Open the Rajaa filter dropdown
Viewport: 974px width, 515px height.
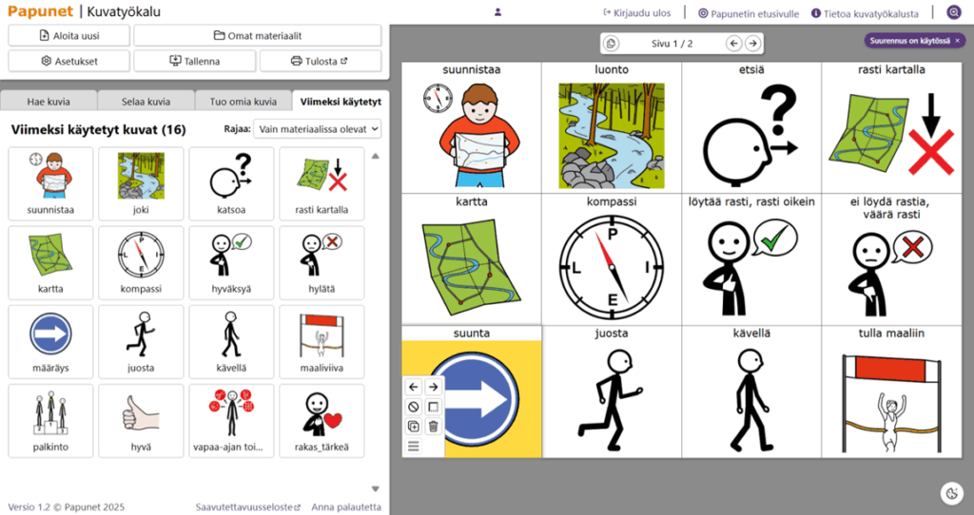(318, 128)
